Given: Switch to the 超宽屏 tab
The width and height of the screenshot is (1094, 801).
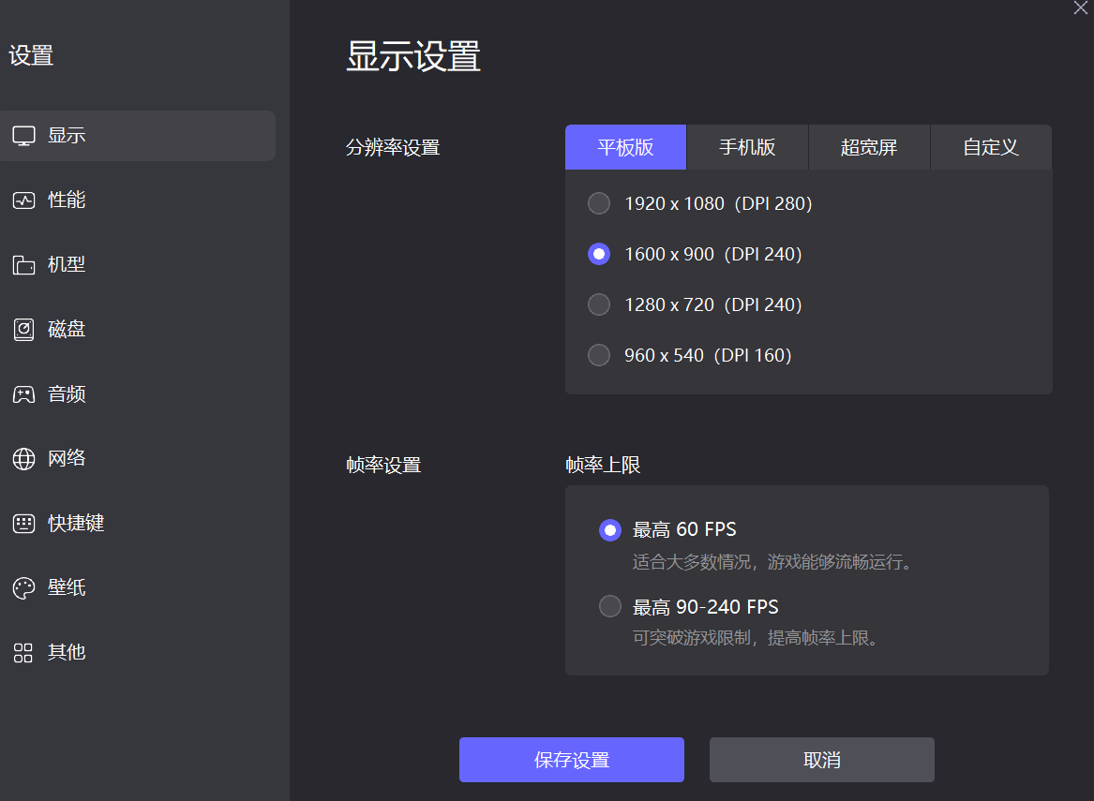Looking at the screenshot, I should 869,147.
